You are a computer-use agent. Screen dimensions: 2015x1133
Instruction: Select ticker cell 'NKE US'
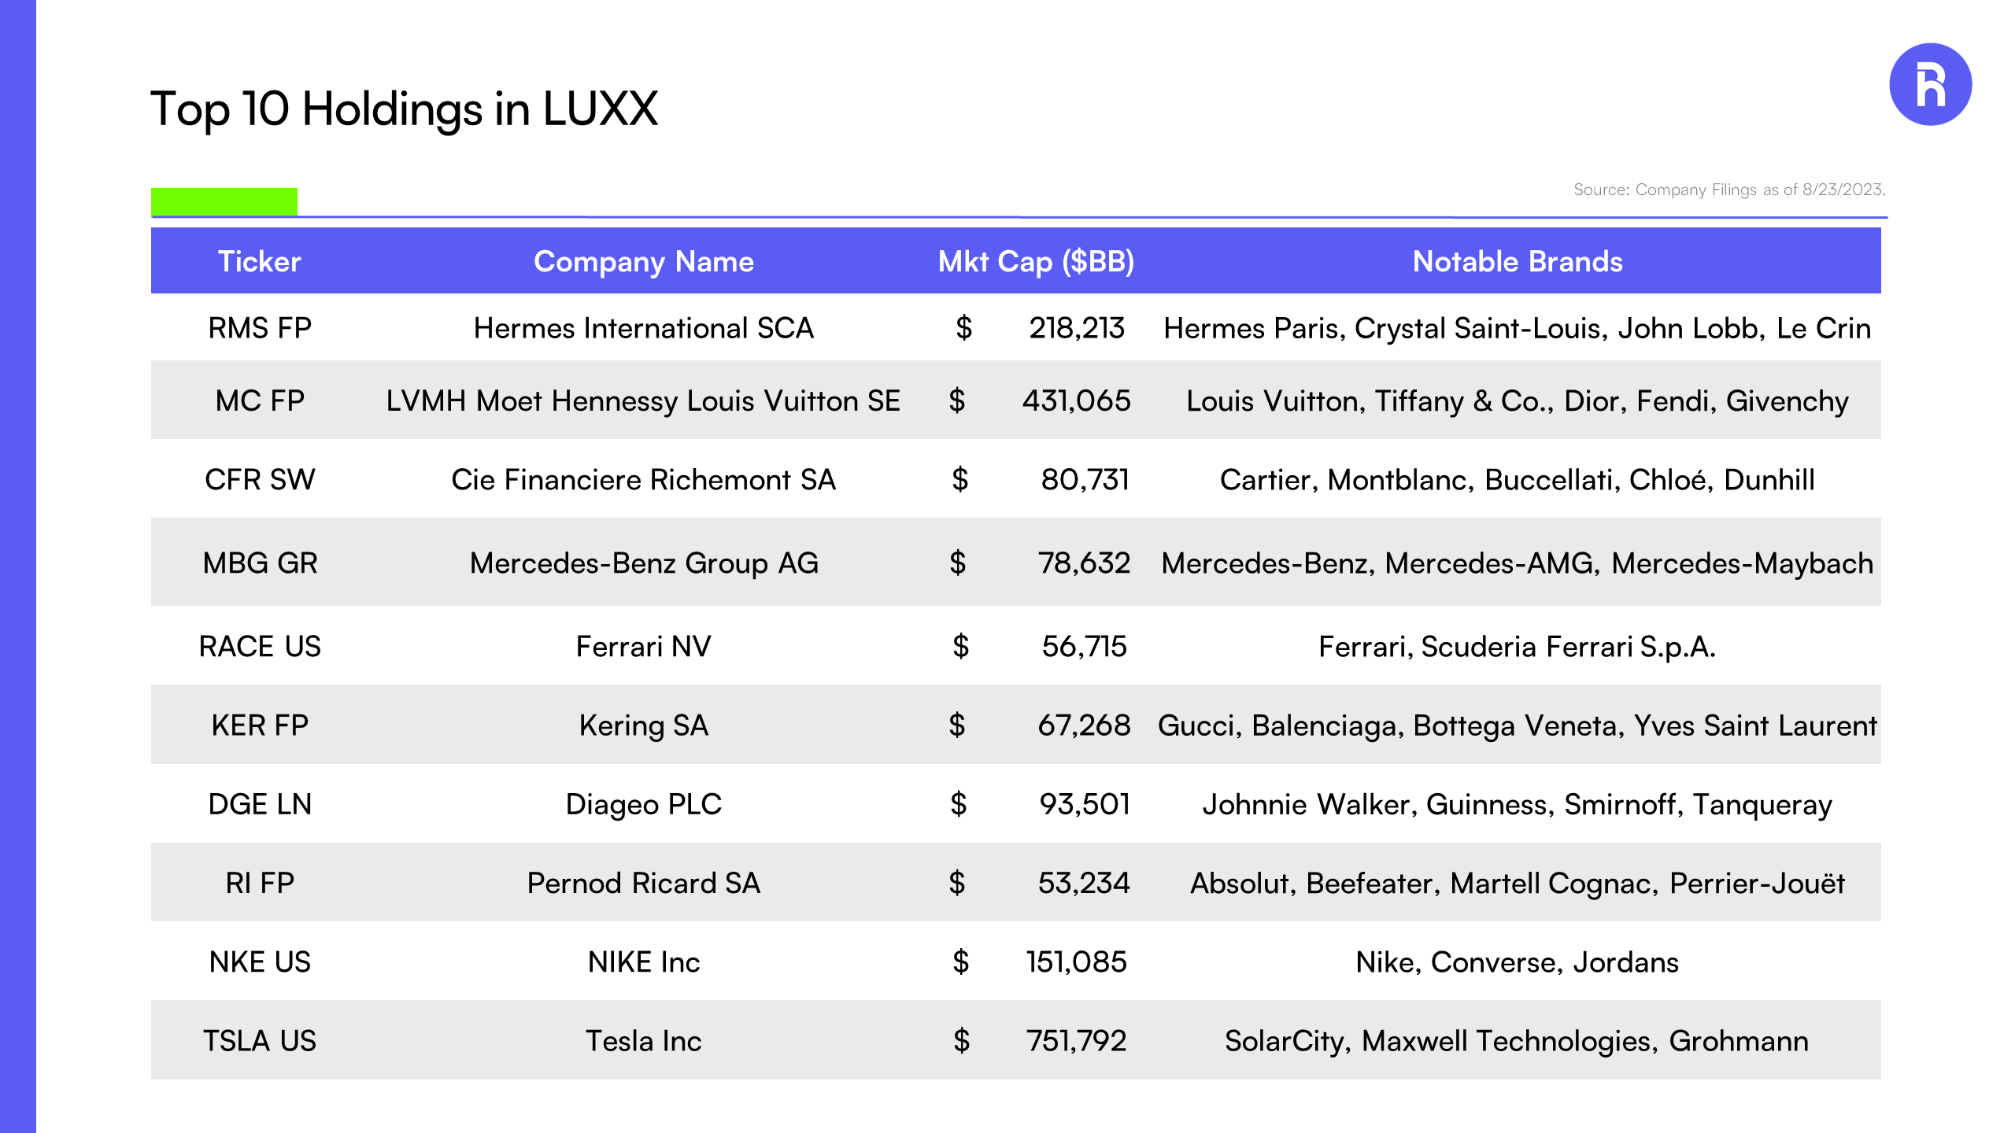coord(260,962)
